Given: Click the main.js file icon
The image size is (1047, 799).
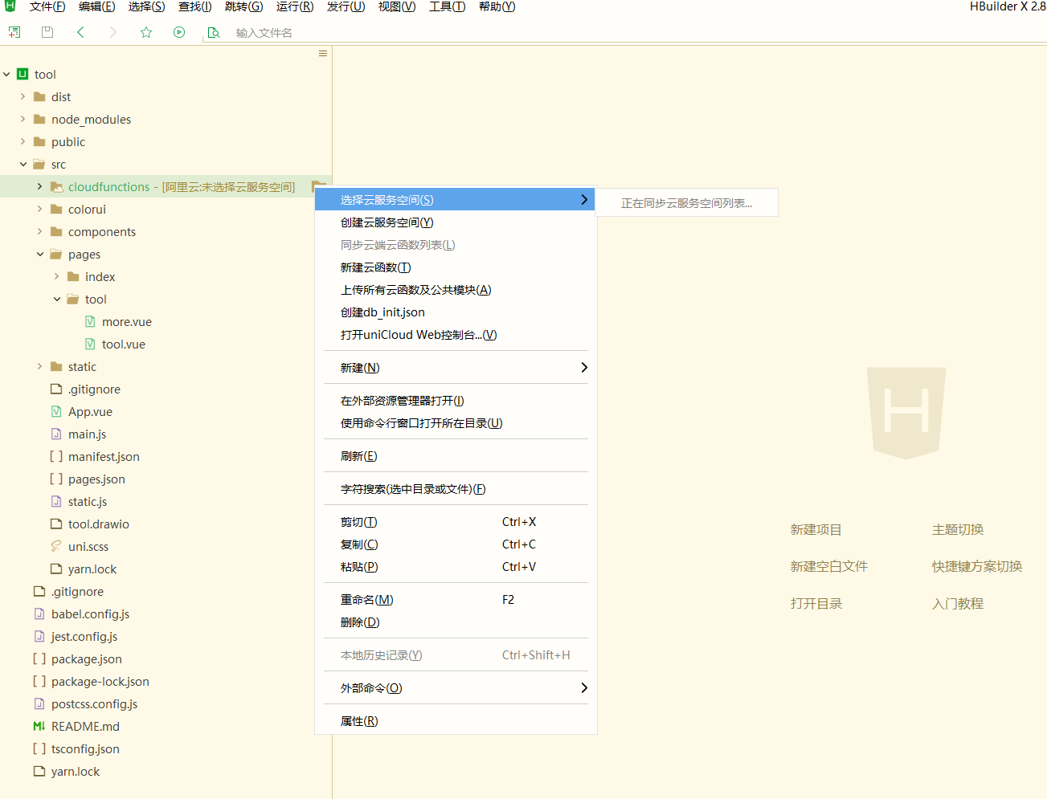Looking at the screenshot, I should coord(56,434).
